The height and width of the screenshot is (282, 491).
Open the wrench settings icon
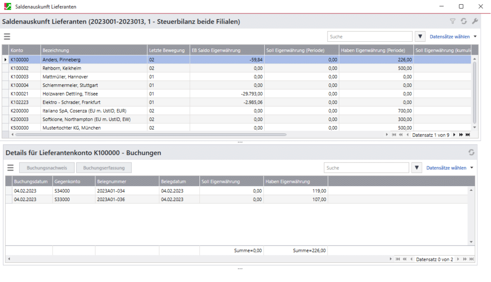click(475, 21)
